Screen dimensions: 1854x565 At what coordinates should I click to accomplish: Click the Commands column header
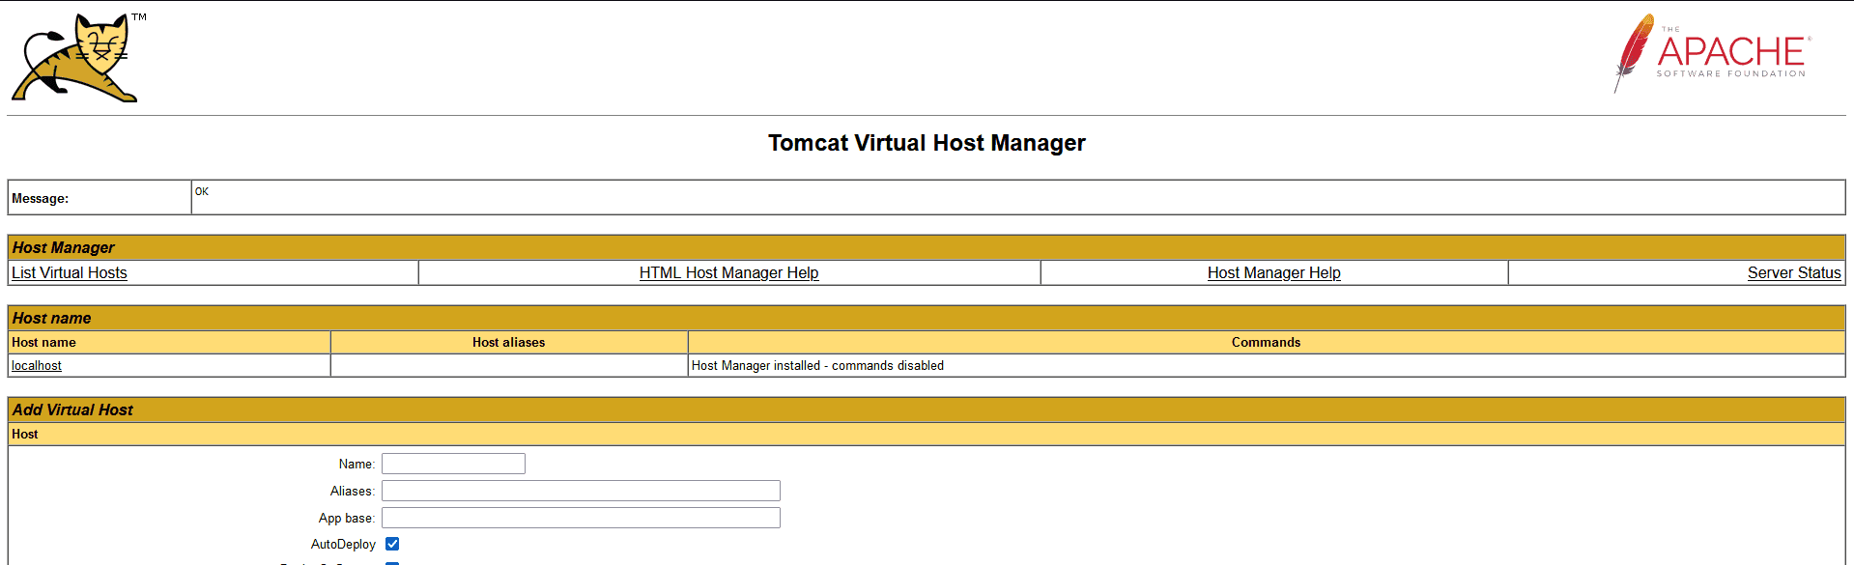click(1267, 342)
